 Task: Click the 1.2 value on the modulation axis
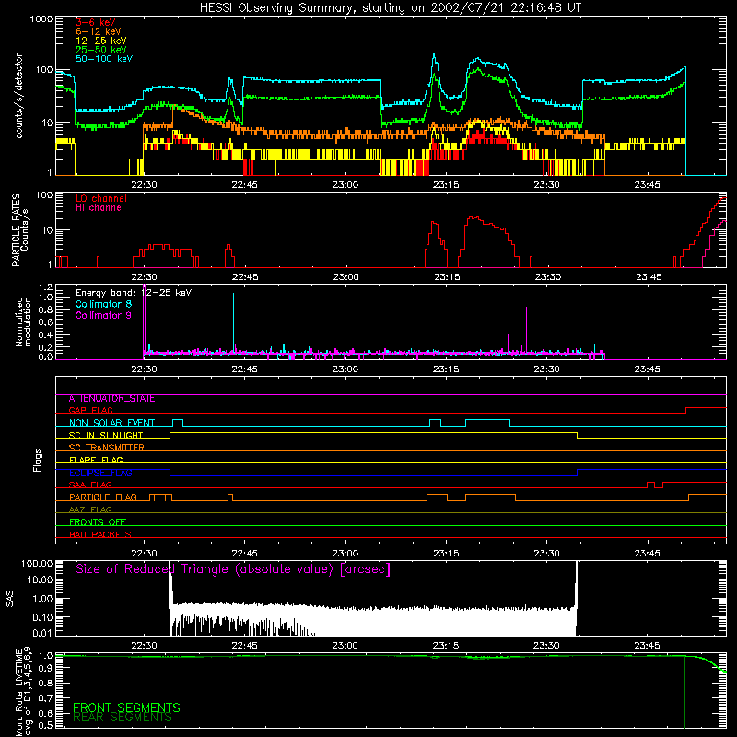click(x=45, y=287)
